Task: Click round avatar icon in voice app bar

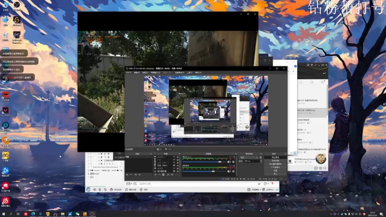Action: pyautogui.click(x=88, y=189)
